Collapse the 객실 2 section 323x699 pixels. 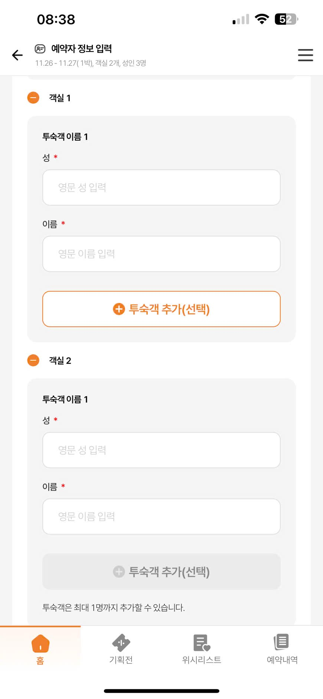click(33, 360)
